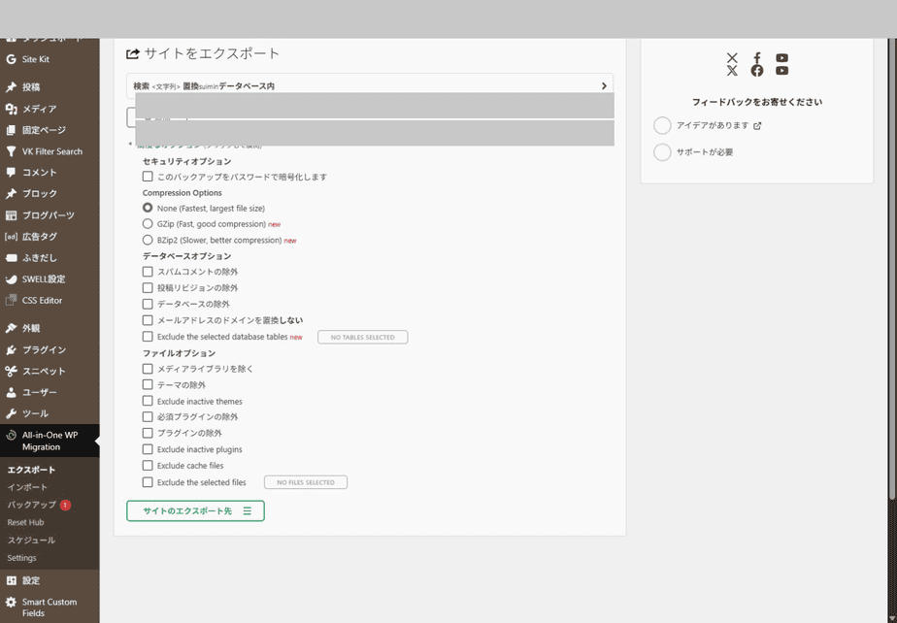This screenshot has width=897, height=623.
Task: Open Reset Hub in the submenu
Action: (26, 522)
